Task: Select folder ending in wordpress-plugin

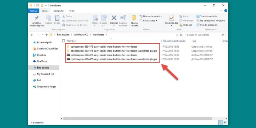Action: click(114, 51)
